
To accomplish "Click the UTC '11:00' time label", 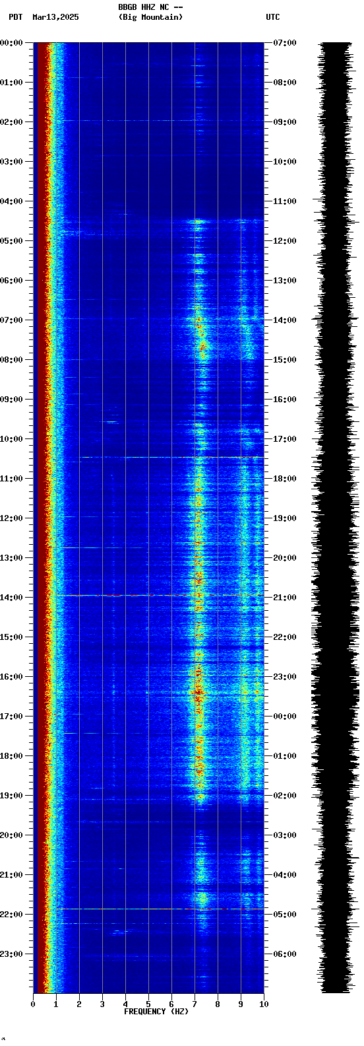I will pyautogui.click(x=285, y=201).
